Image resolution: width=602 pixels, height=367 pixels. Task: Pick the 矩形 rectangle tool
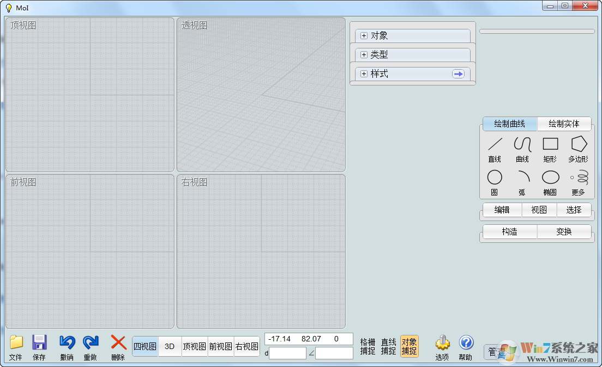(550, 148)
